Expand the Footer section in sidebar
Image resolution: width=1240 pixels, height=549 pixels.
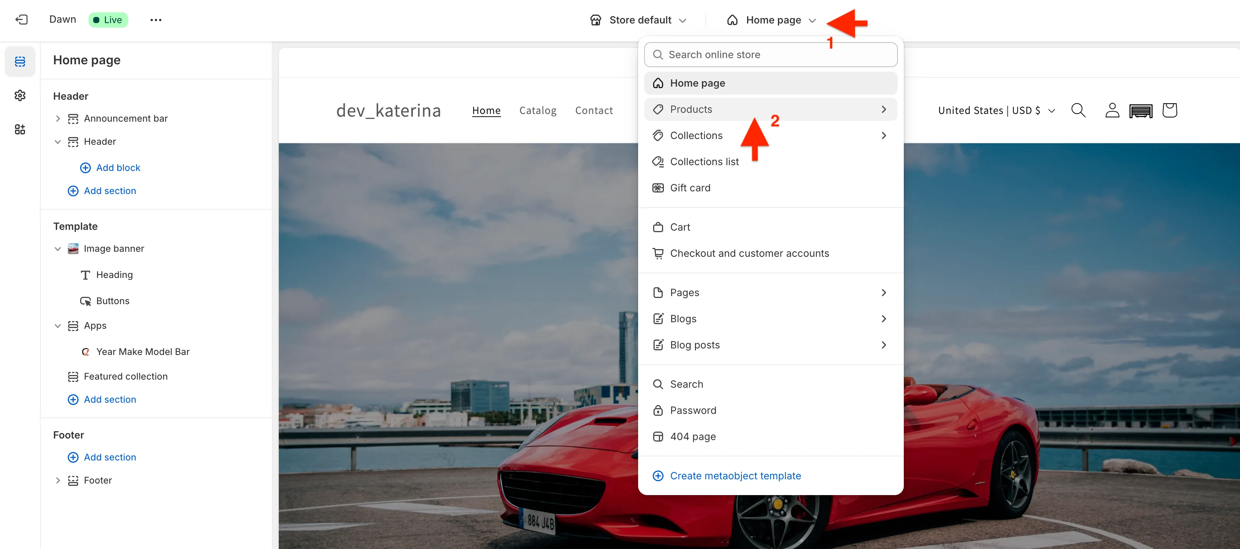(x=58, y=480)
